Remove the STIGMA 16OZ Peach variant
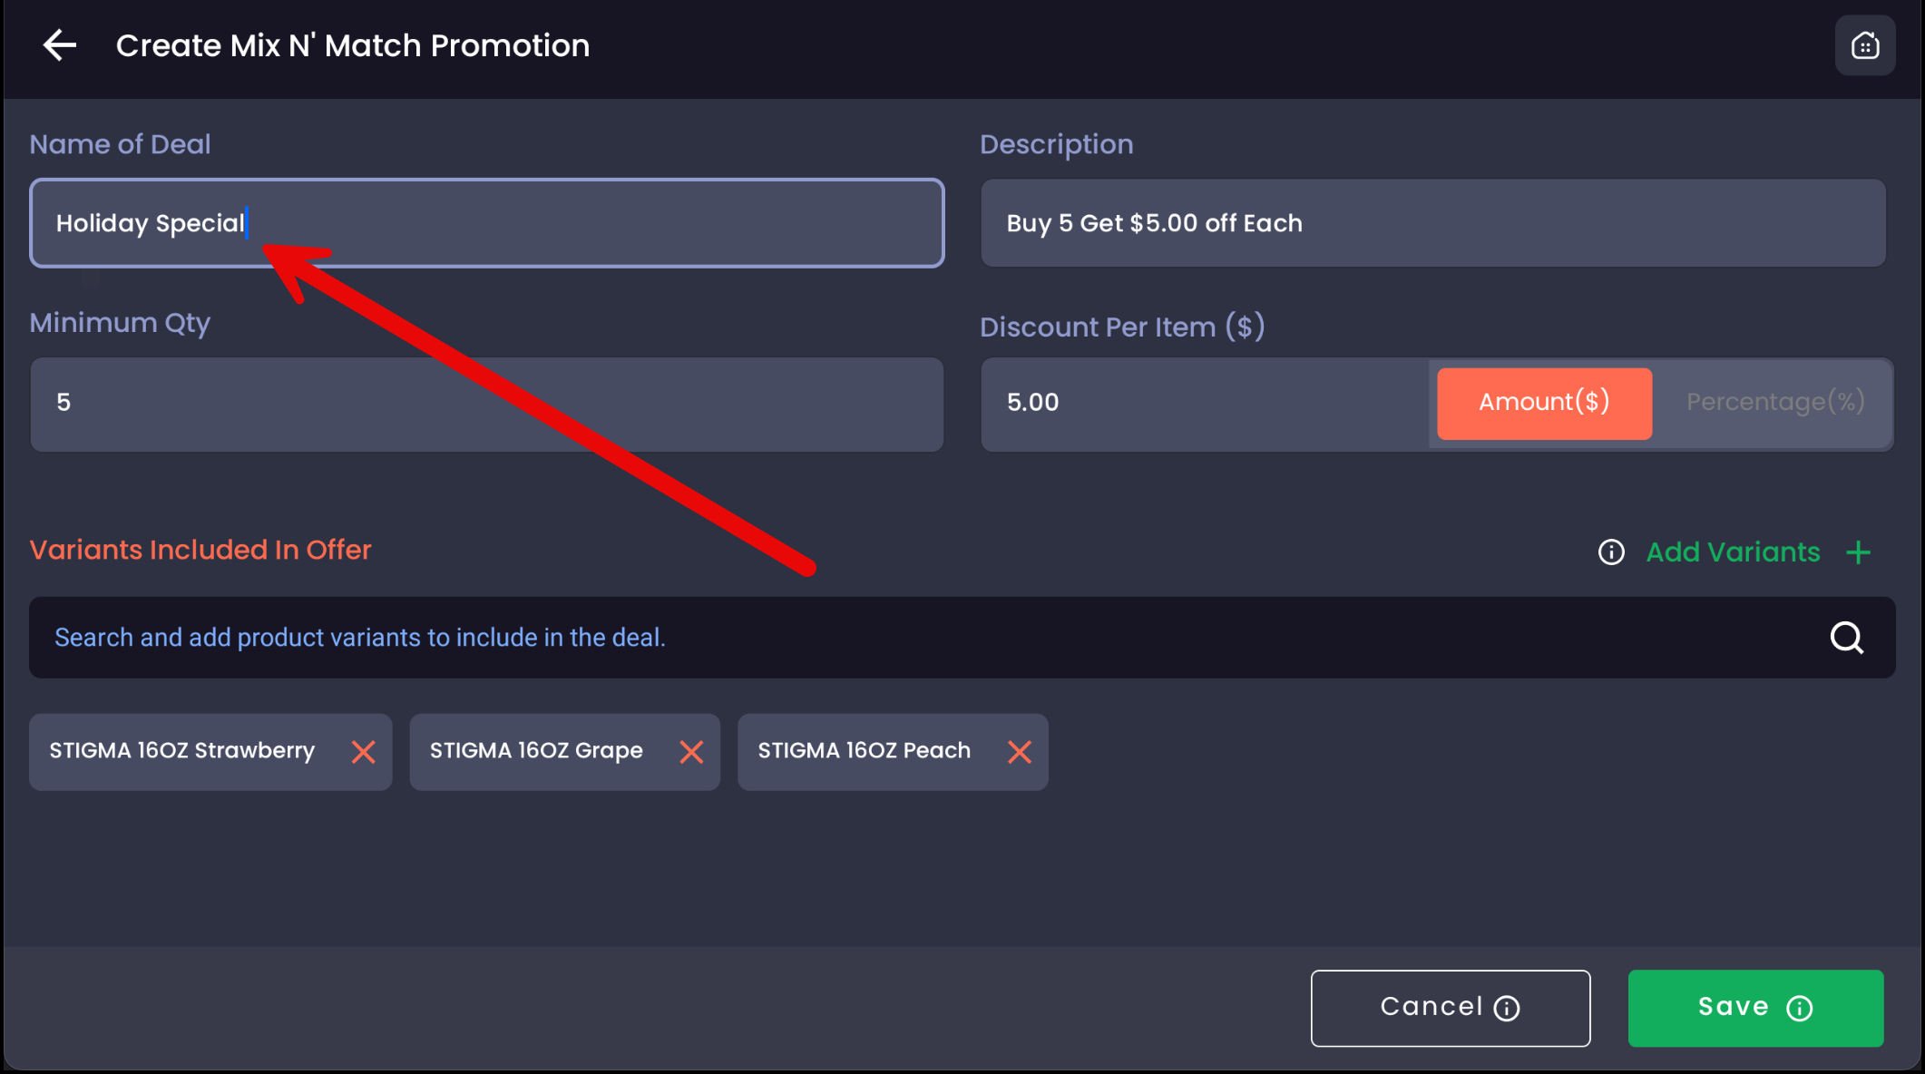Image resolution: width=1925 pixels, height=1074 pixels. 1020,752
